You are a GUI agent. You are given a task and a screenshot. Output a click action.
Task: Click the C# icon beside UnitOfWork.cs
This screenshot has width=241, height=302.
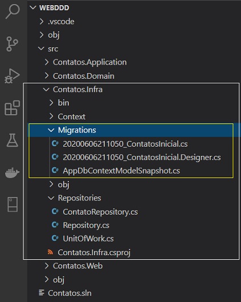(55, 238)
